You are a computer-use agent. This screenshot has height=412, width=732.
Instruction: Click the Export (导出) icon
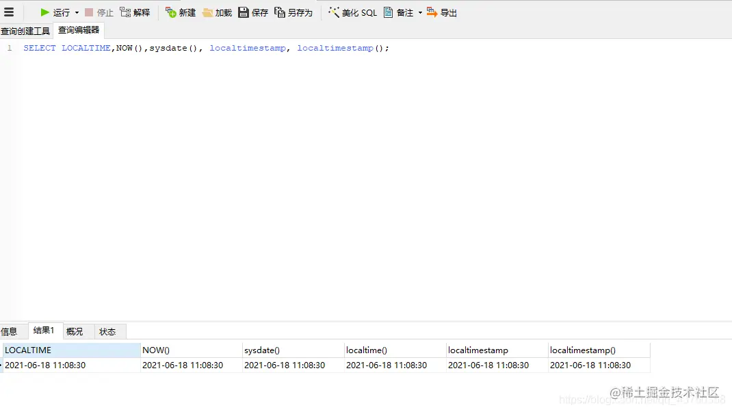click(432, 12)
